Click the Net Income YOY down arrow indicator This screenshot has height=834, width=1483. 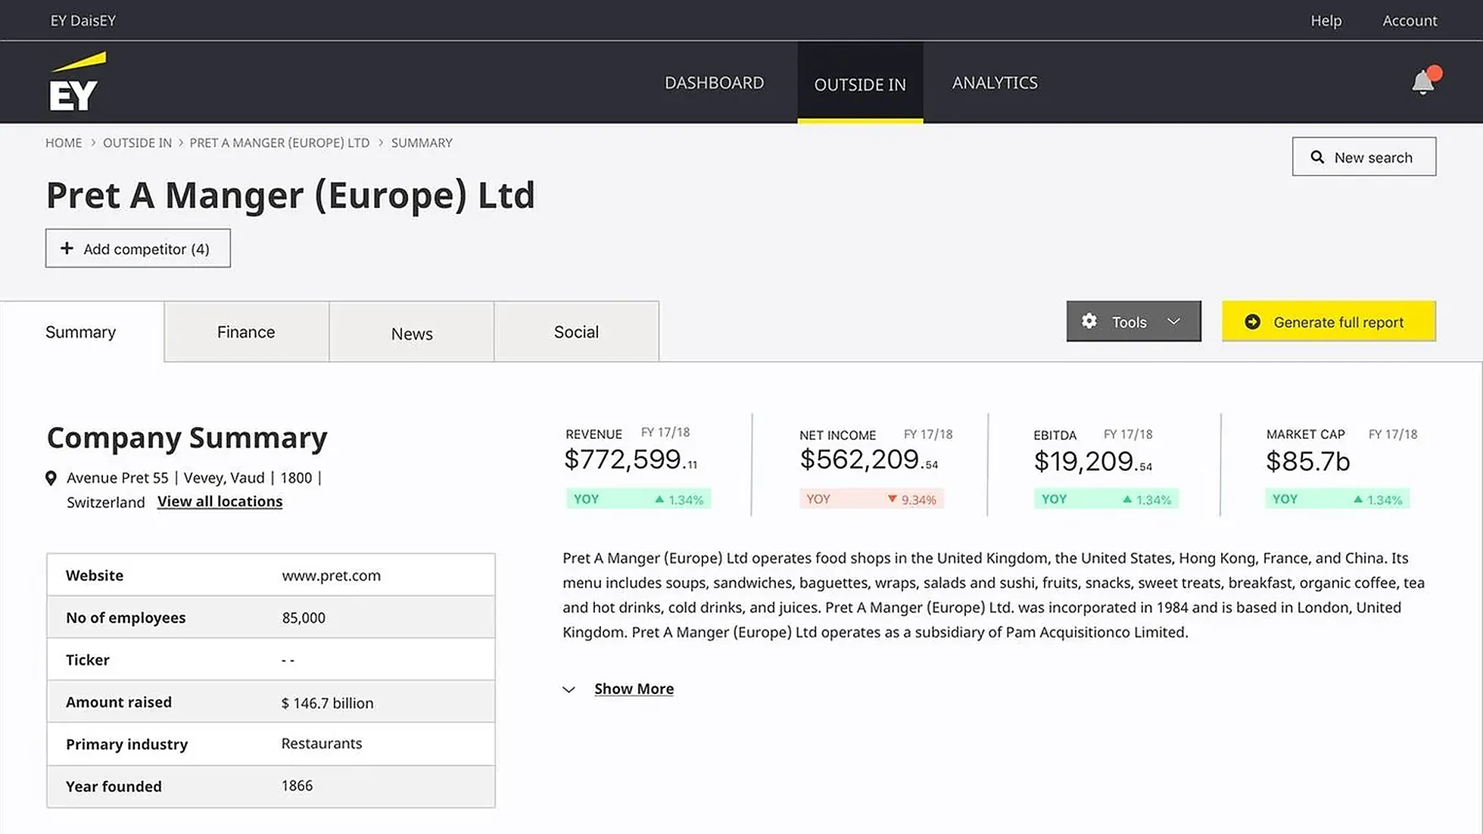892,499
